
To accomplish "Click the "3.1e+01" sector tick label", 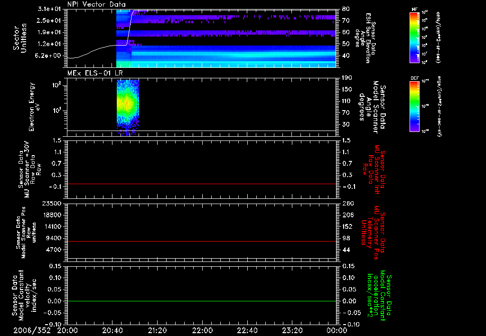I will (x=49, y=9).
